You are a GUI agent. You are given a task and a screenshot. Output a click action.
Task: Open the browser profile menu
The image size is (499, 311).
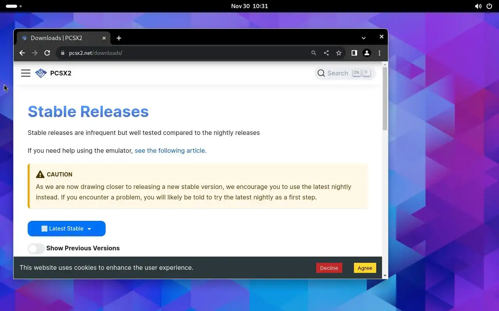coord(367,53)
